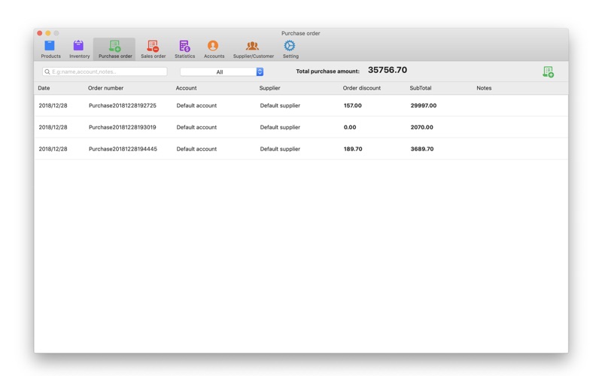Click the date in the 3689.70 row
This screenshot has height=376, width=602.
53,149
